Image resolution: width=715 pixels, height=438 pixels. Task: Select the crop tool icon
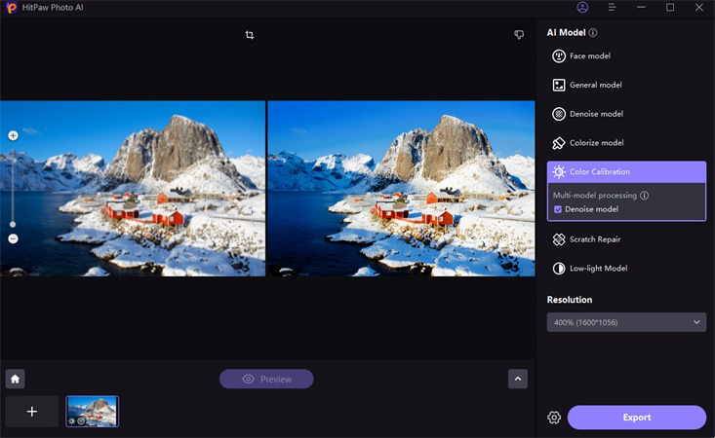pyautogui.click(x=250, y=35)
